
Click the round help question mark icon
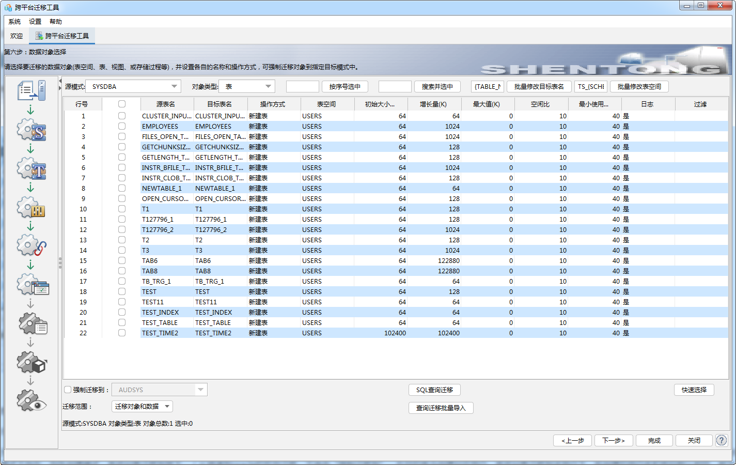pyautogui.click(x=722, y=440)
